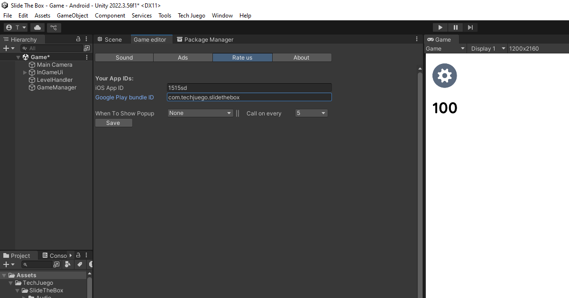This screenshot has height=298, width=569.
Task: Open the When To Show Popup dropdown
Action: 200,113
